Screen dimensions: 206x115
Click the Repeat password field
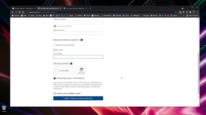point(78,33)
